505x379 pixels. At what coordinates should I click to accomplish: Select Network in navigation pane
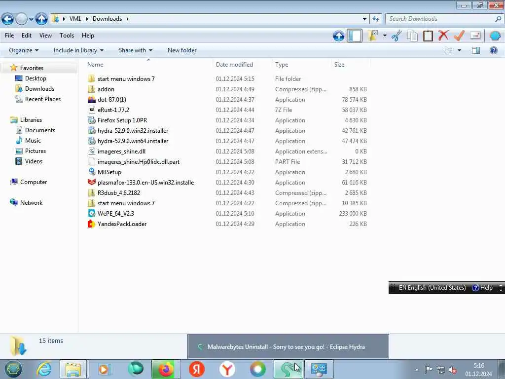coord(31,203)
